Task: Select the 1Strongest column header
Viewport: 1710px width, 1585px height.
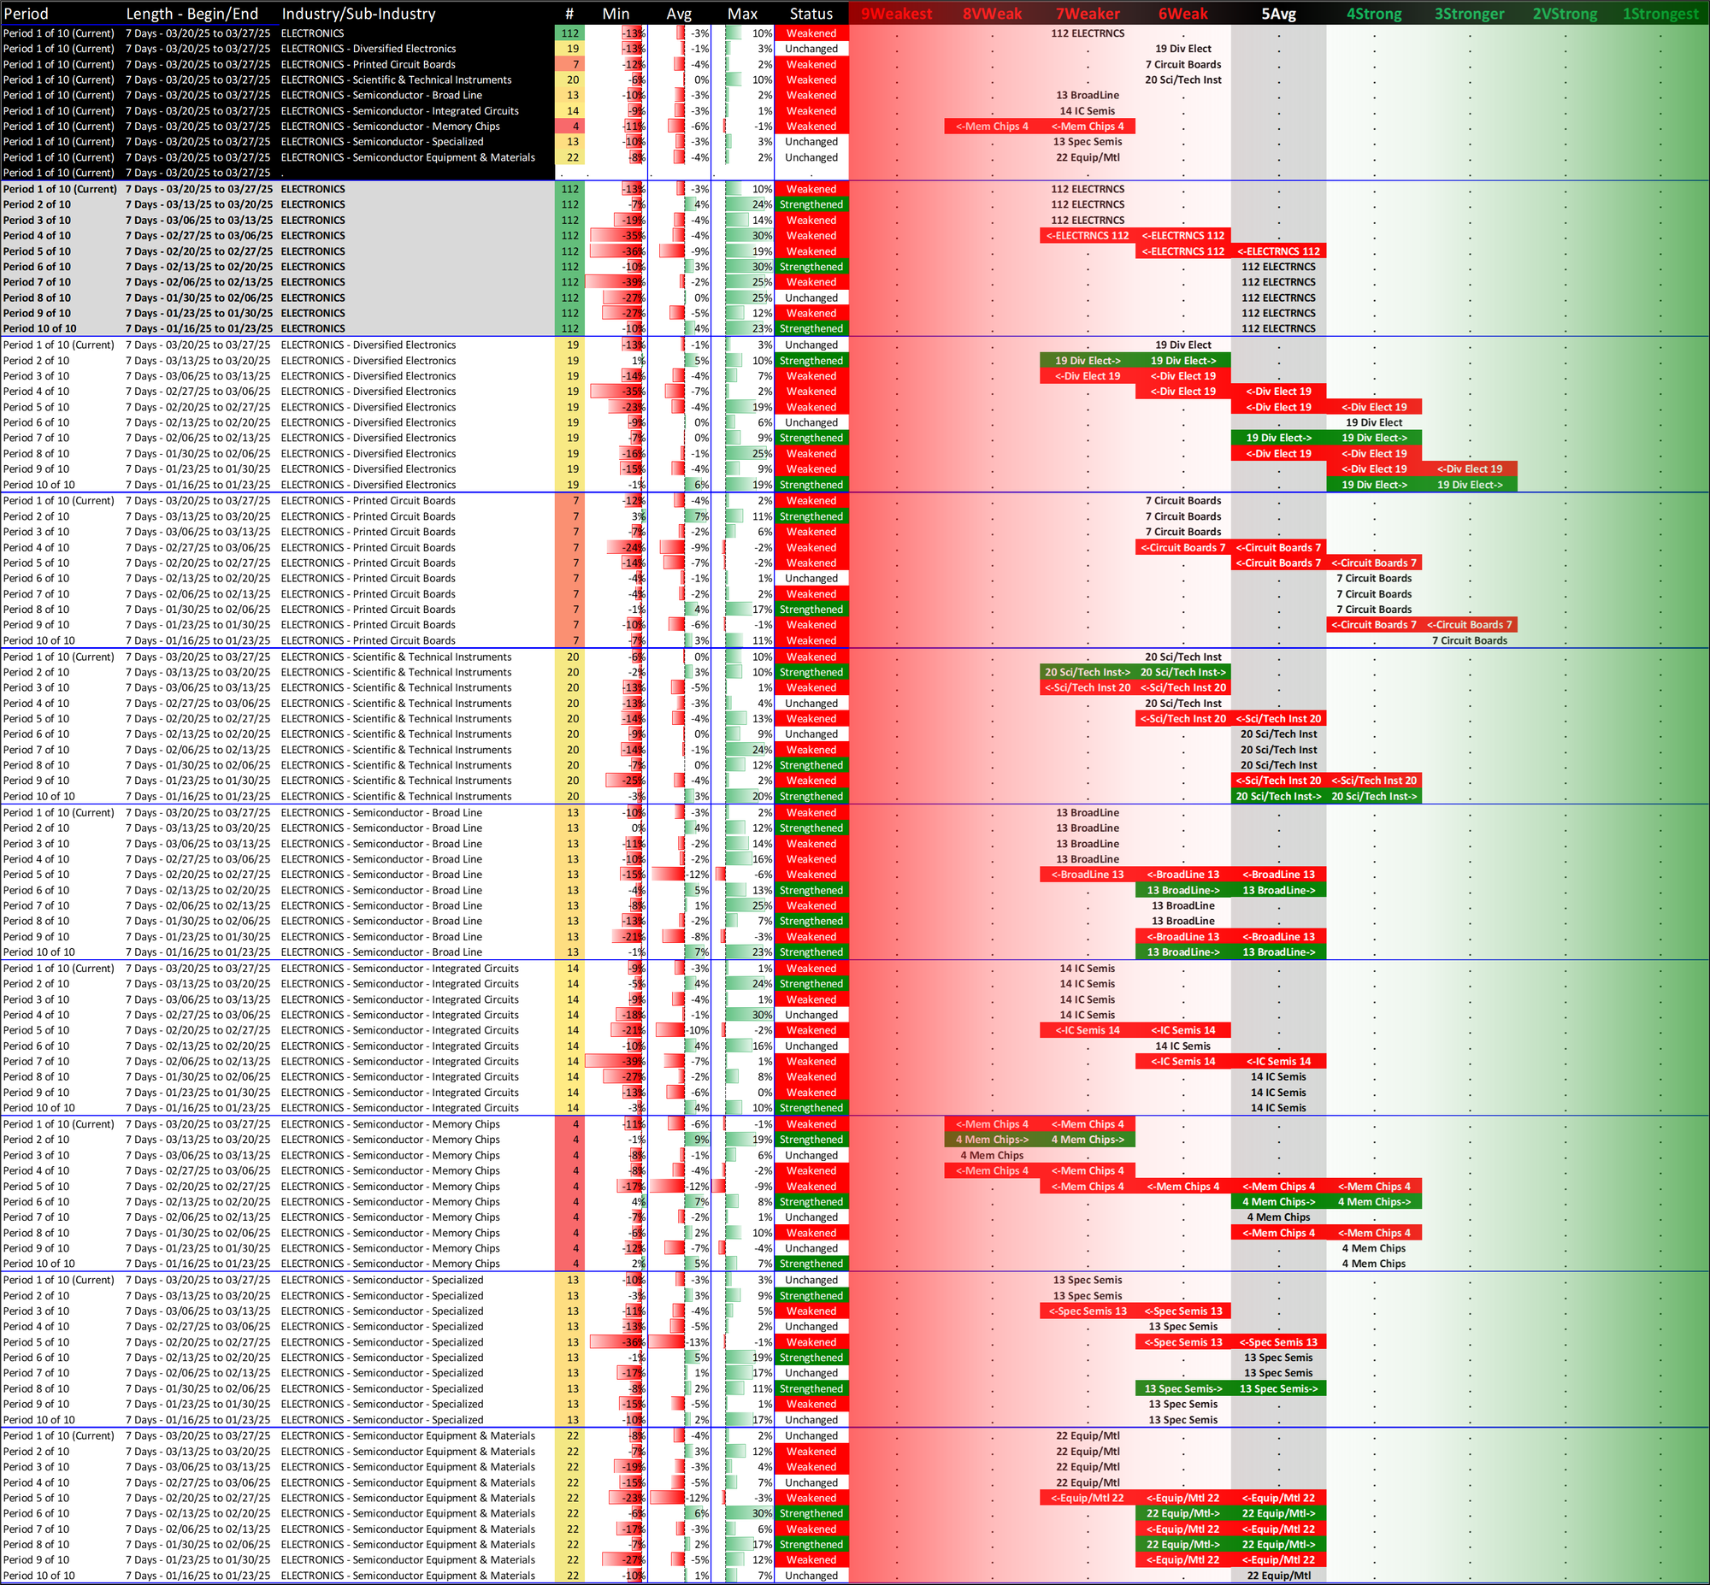Action: (1660, 14)
